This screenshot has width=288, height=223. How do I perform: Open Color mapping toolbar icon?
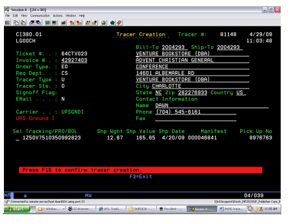pyautogui.click(x=54, y=22)
